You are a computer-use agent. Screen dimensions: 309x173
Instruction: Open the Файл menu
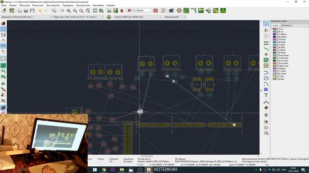(4, 5)
